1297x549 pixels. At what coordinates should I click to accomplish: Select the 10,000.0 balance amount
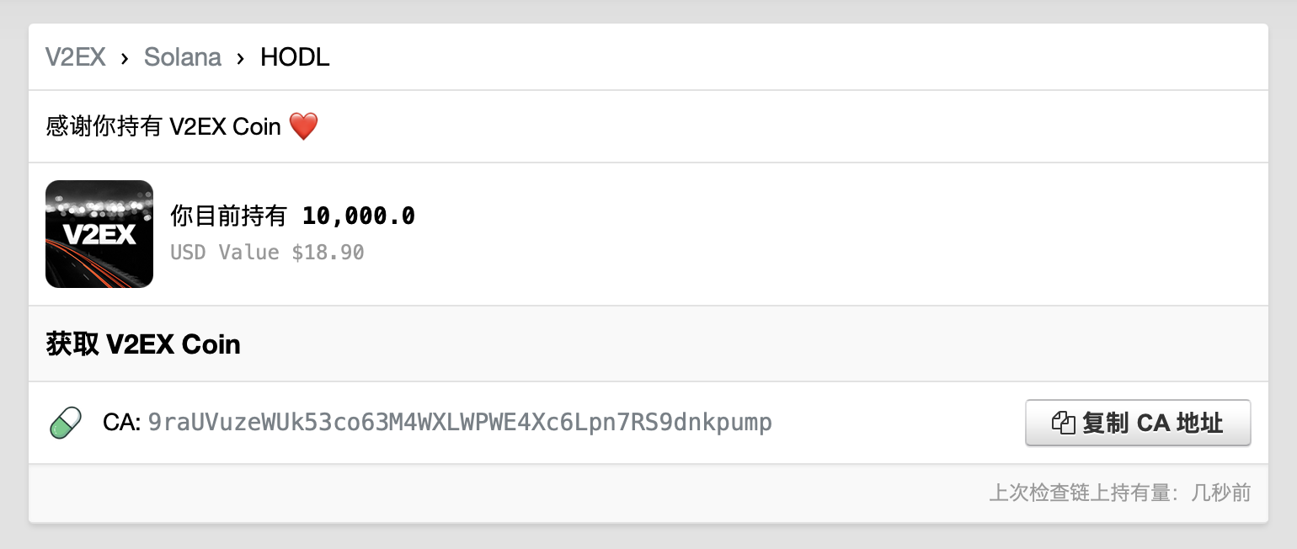[x=359, y=216]
